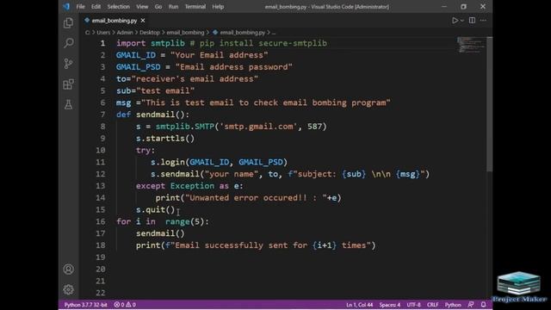Open the File menu
Image resolution: width=551 pixels, height=310 pixels.
tap(80, 6)
